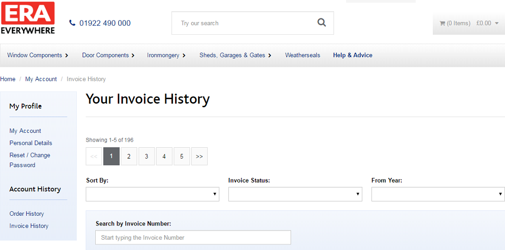Open Sheds, Garages & Gates menu
The width and height of the screenshot is (505, 250).
tap(235, 55)
